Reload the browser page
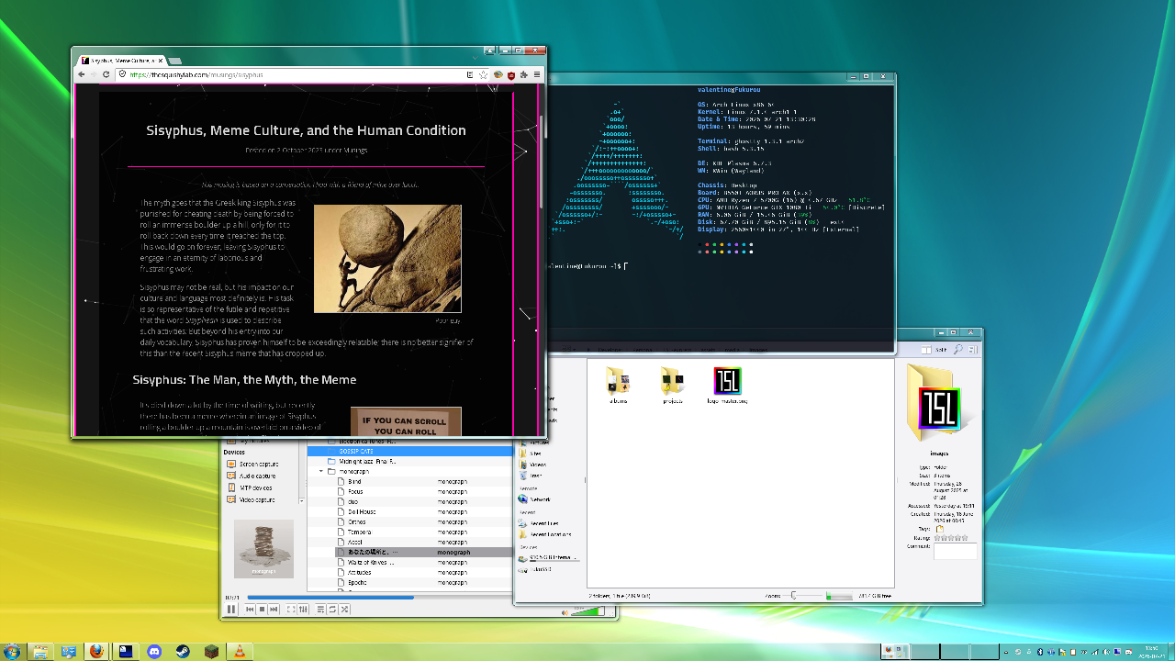Screen dimensions: 1175x661 [x=106, y=74]
